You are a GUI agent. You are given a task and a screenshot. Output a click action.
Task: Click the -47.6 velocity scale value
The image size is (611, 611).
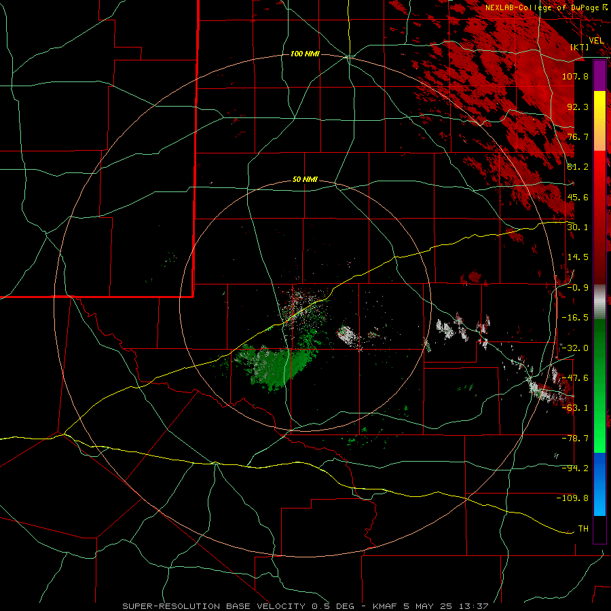point(575,378)
